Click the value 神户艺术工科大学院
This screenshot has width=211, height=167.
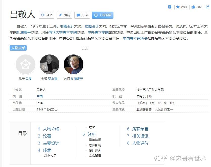coord(150,90)
